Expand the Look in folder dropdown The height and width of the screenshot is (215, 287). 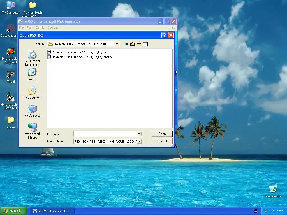point(117,44)
